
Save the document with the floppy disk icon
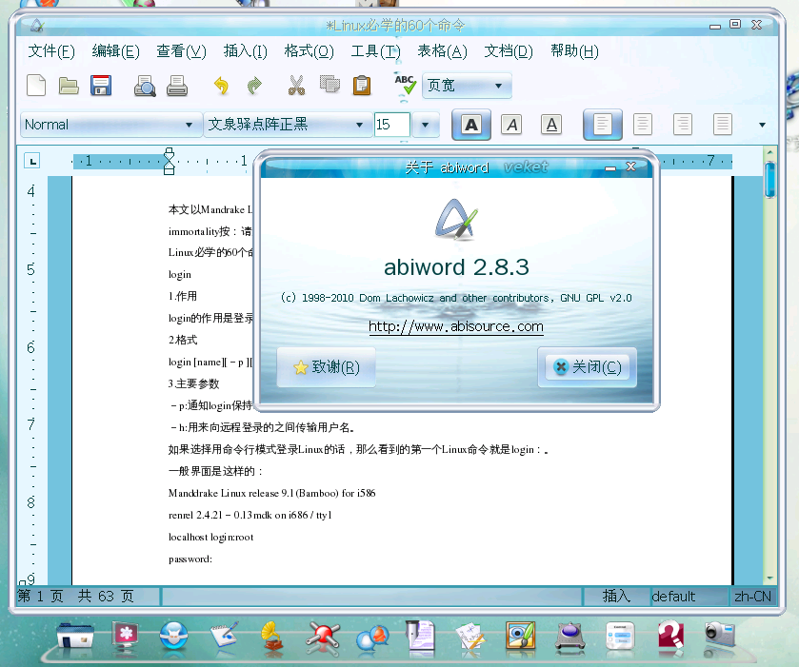(101, 85)
